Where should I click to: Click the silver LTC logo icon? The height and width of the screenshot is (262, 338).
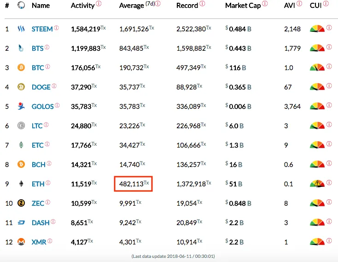[21, 125]
